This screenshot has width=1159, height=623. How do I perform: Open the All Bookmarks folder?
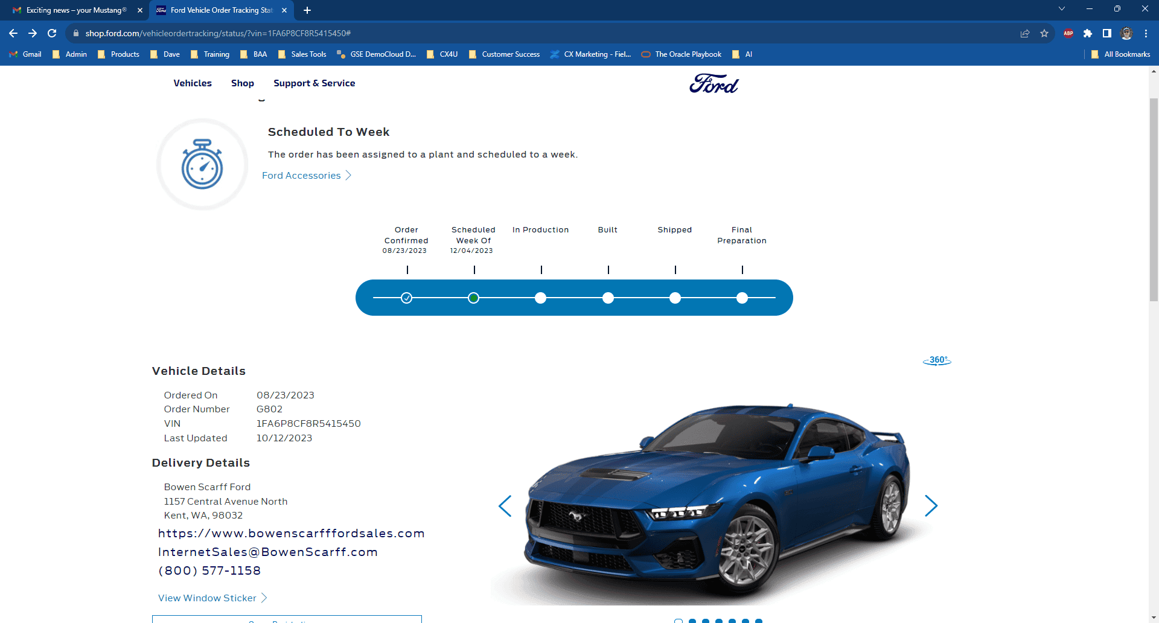coord(1121,54)
